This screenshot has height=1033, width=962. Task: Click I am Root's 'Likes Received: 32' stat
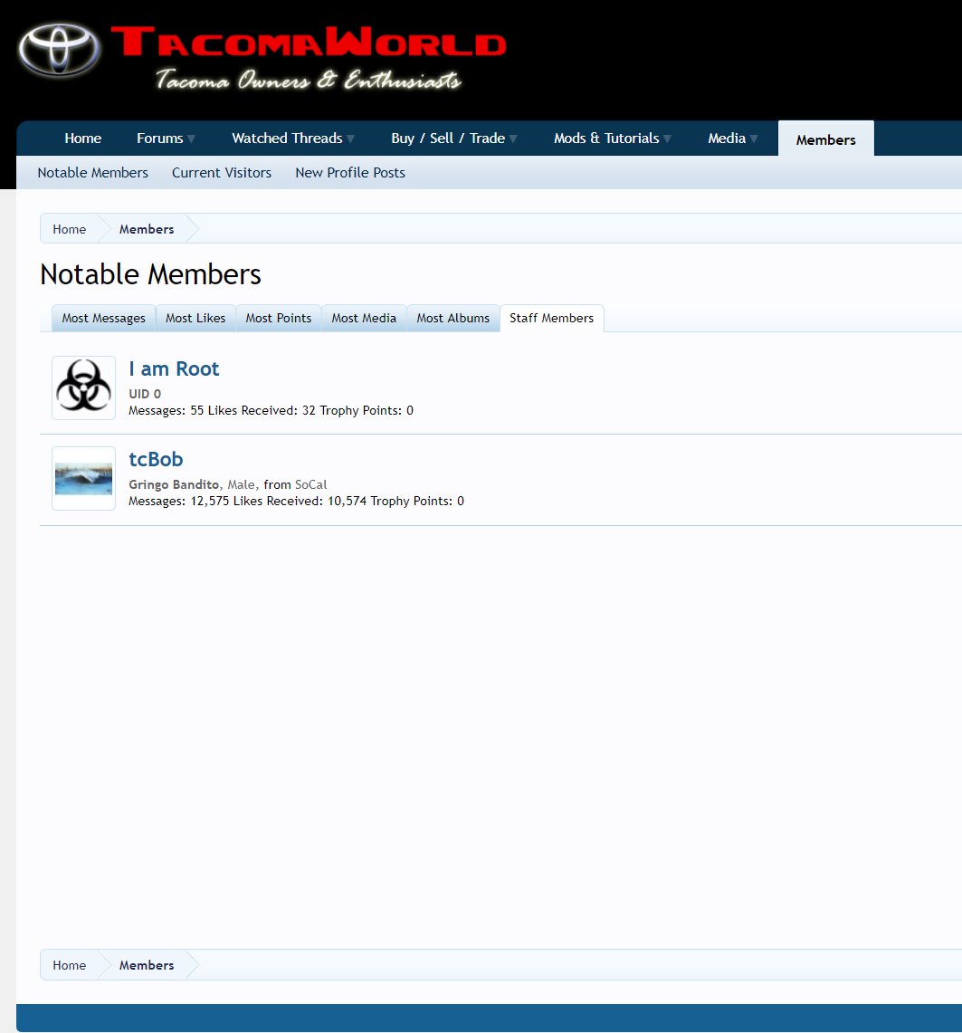tap(262, 410)
